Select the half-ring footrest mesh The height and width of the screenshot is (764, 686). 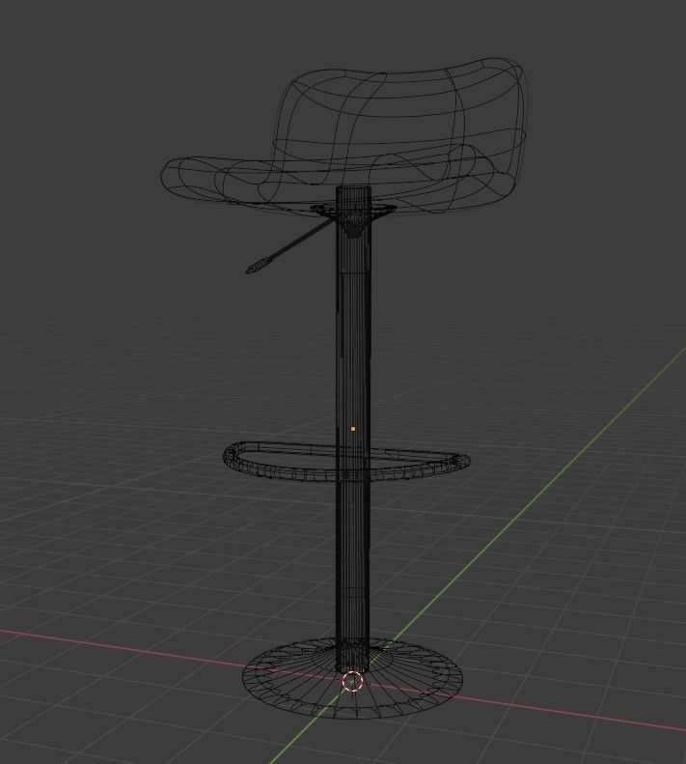[x=346, y=462]
